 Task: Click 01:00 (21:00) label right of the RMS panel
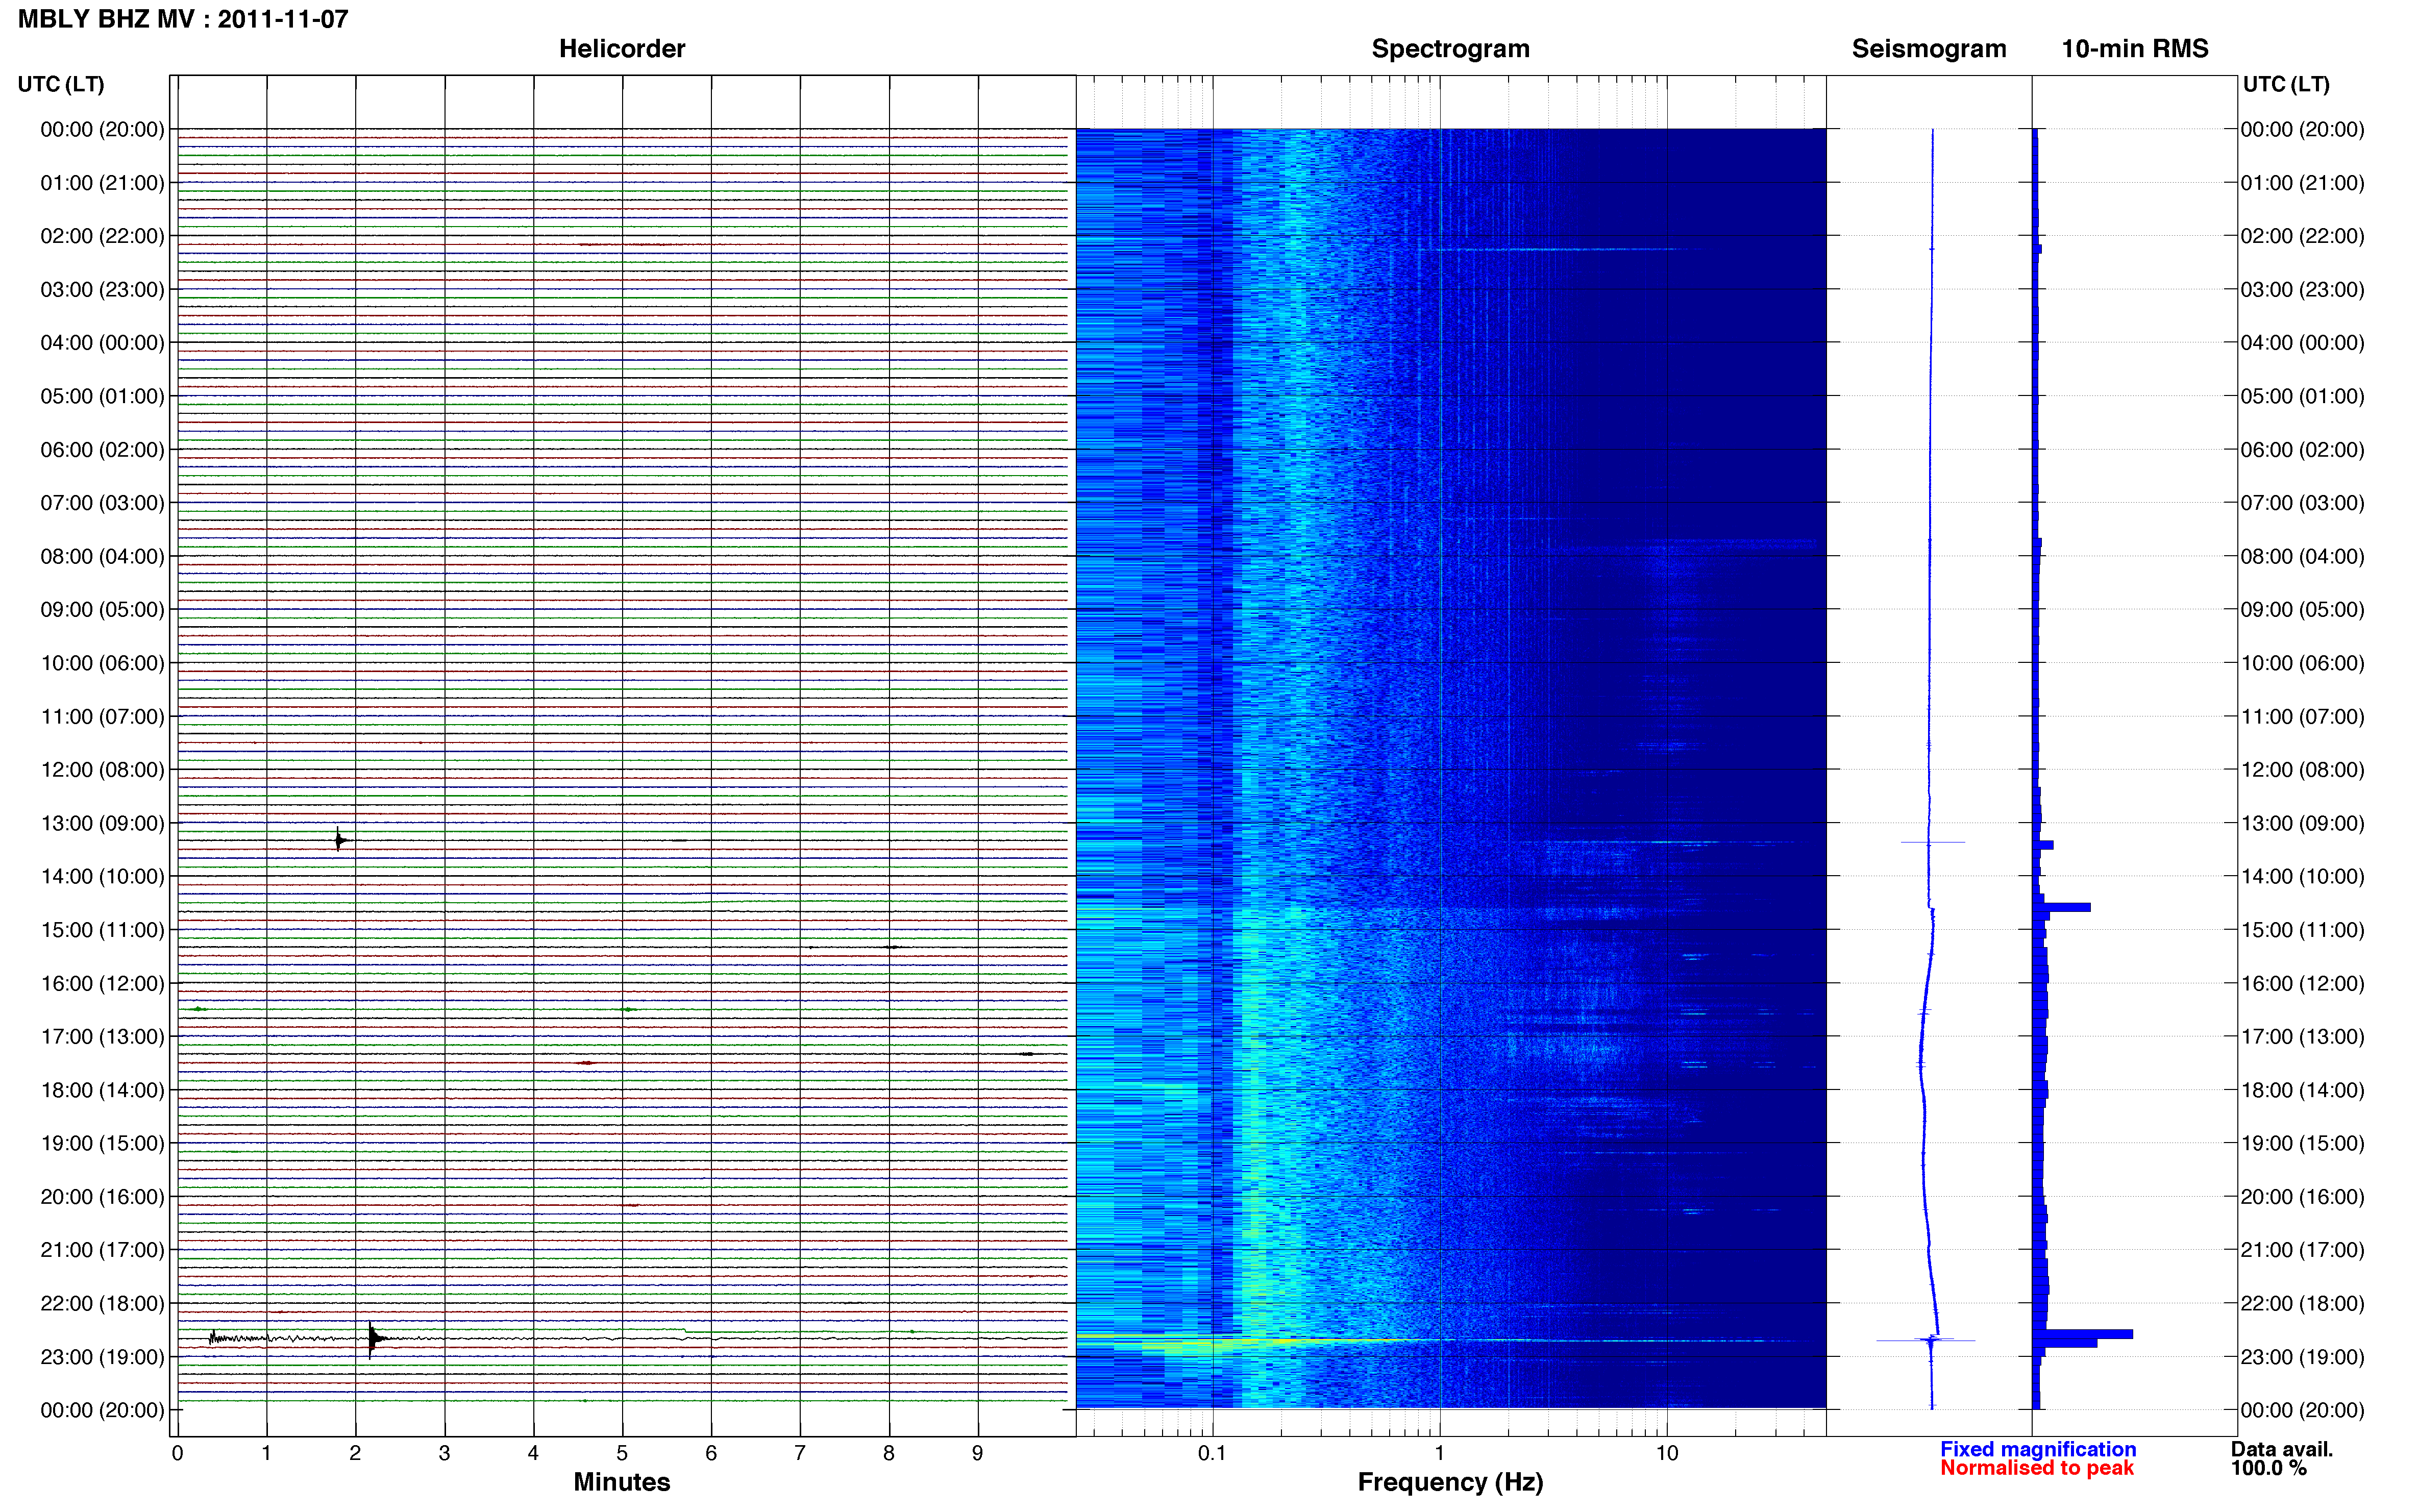point(2302,183)
